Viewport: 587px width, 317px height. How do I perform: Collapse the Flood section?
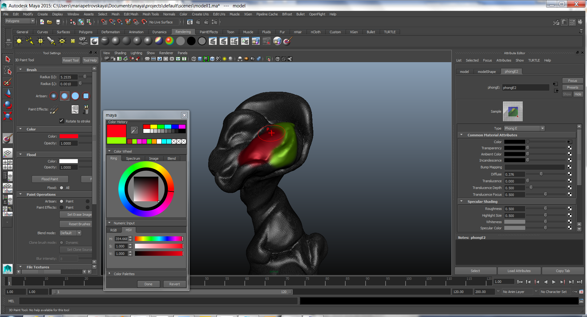point(21,154)
